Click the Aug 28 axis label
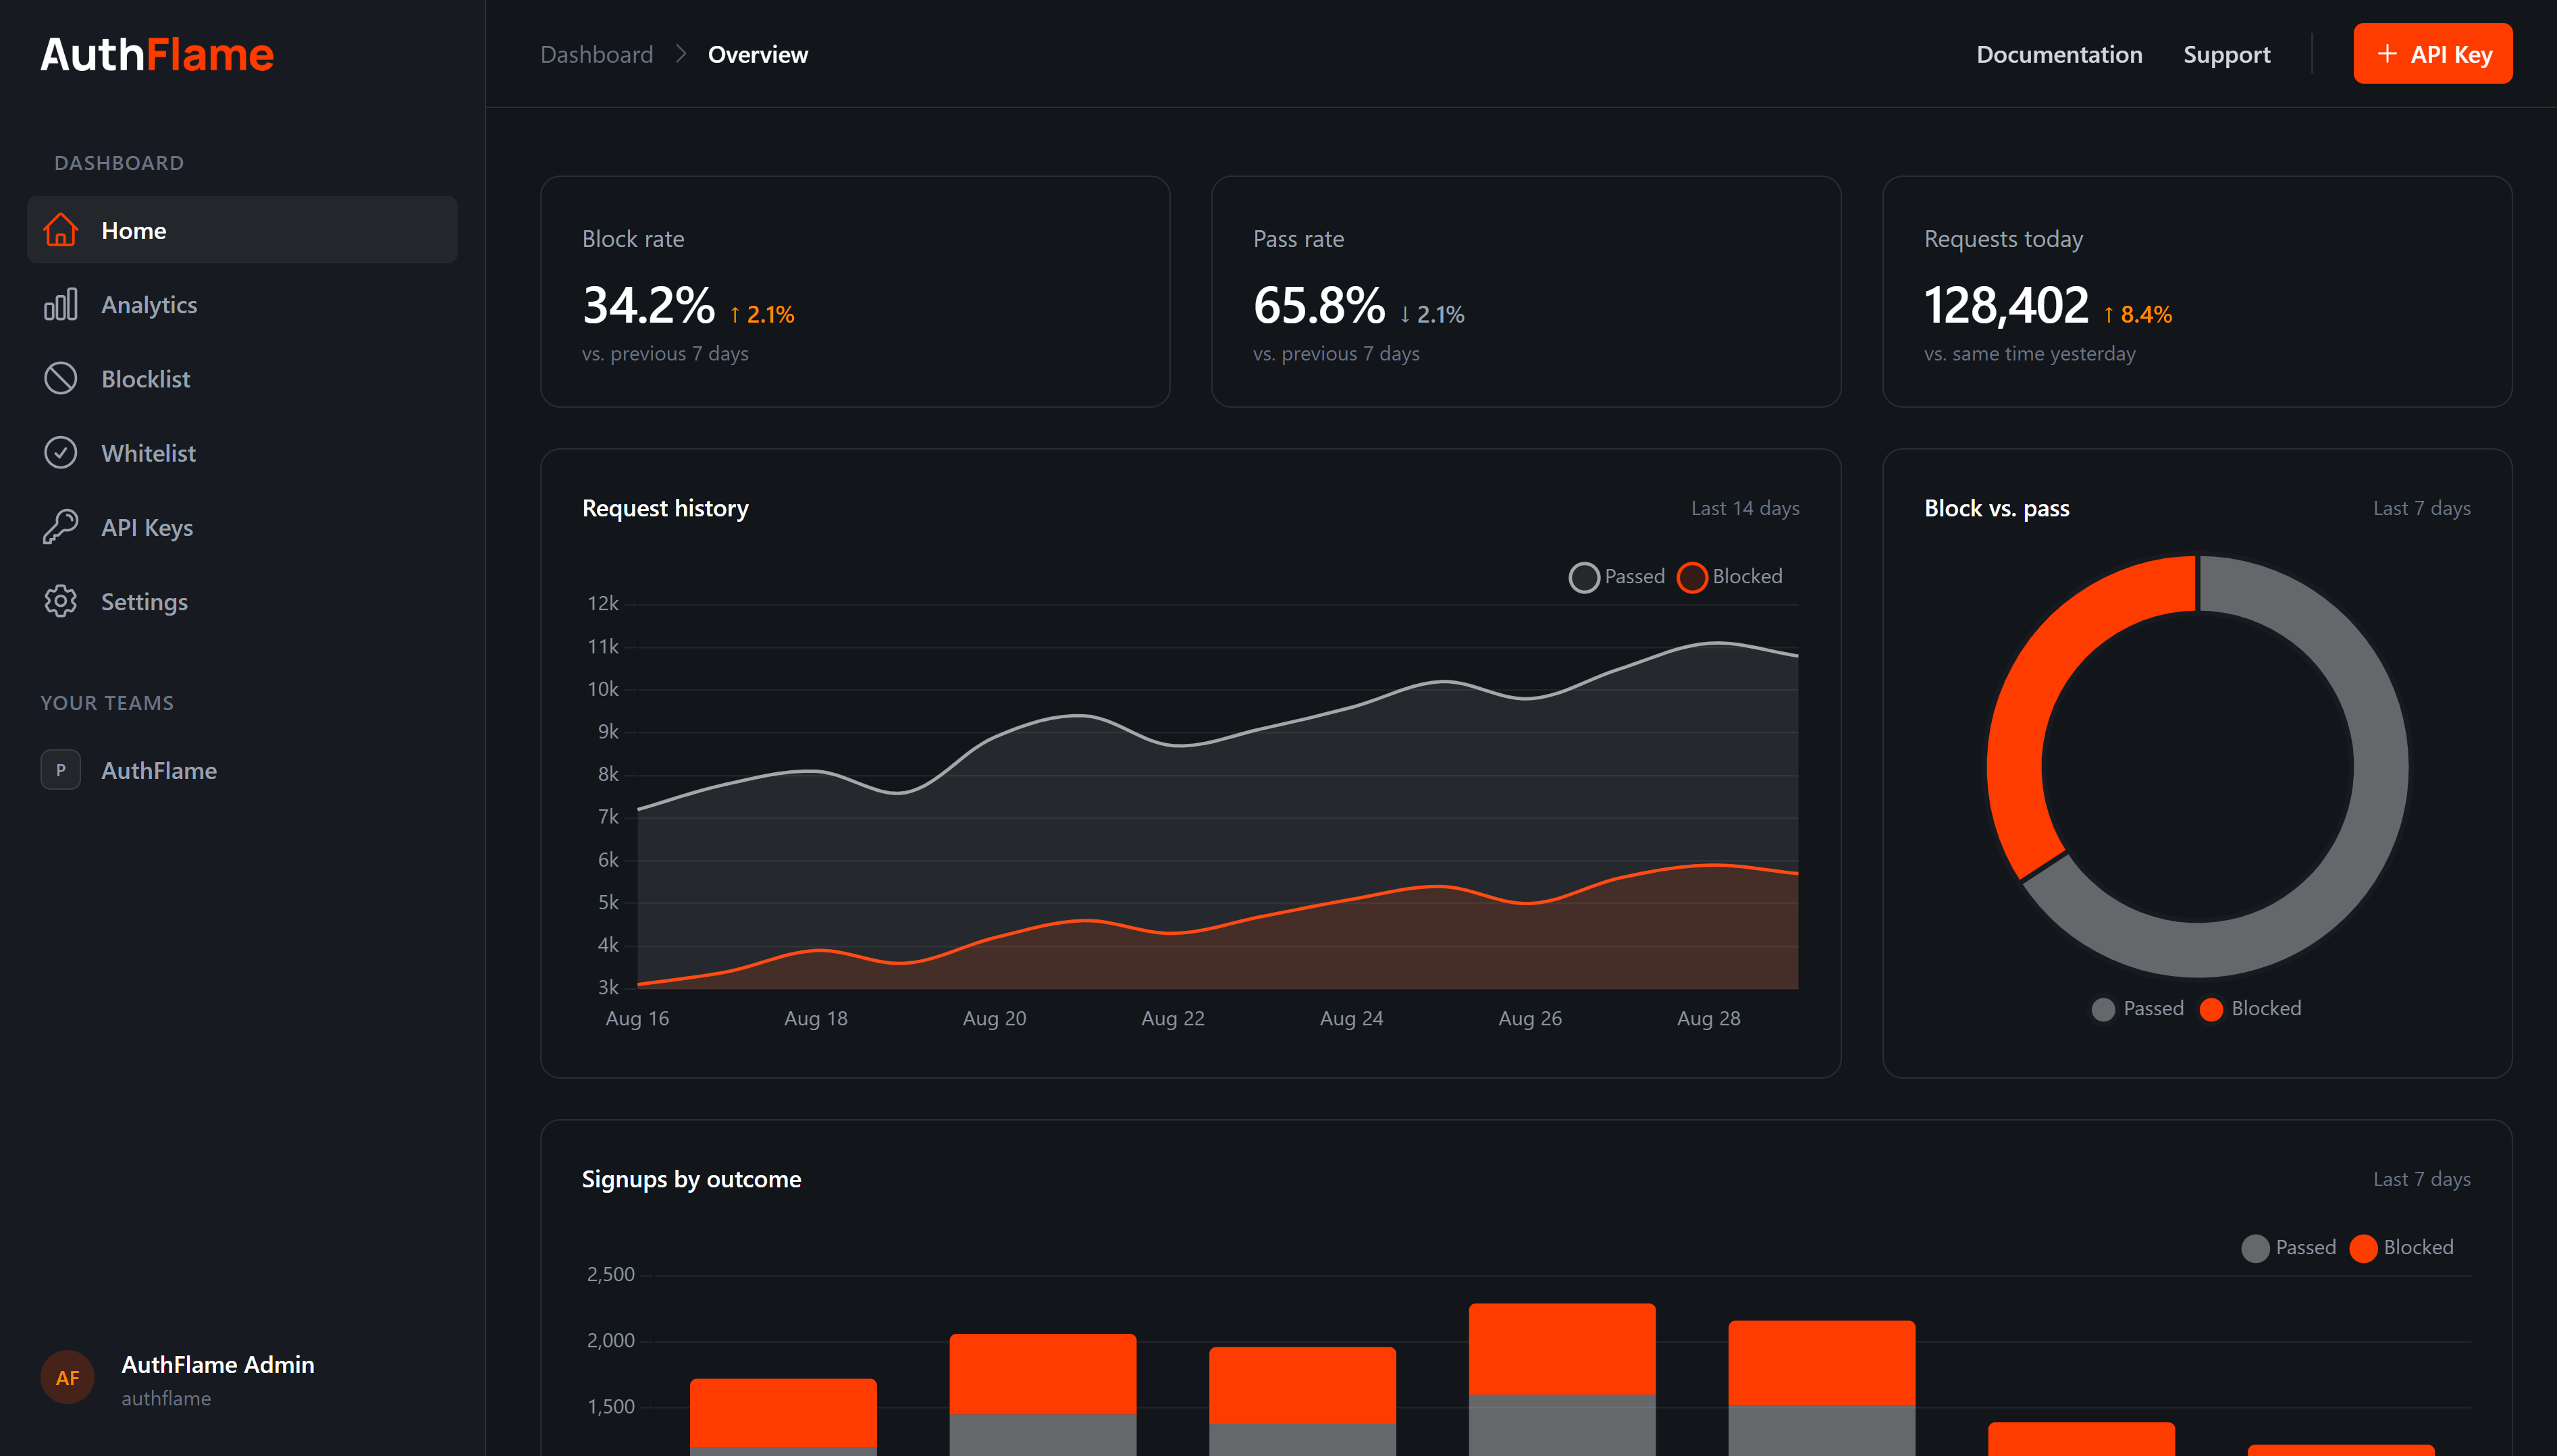The height and width of the screenshot is (1456, 2557). pos(1708,1018)
